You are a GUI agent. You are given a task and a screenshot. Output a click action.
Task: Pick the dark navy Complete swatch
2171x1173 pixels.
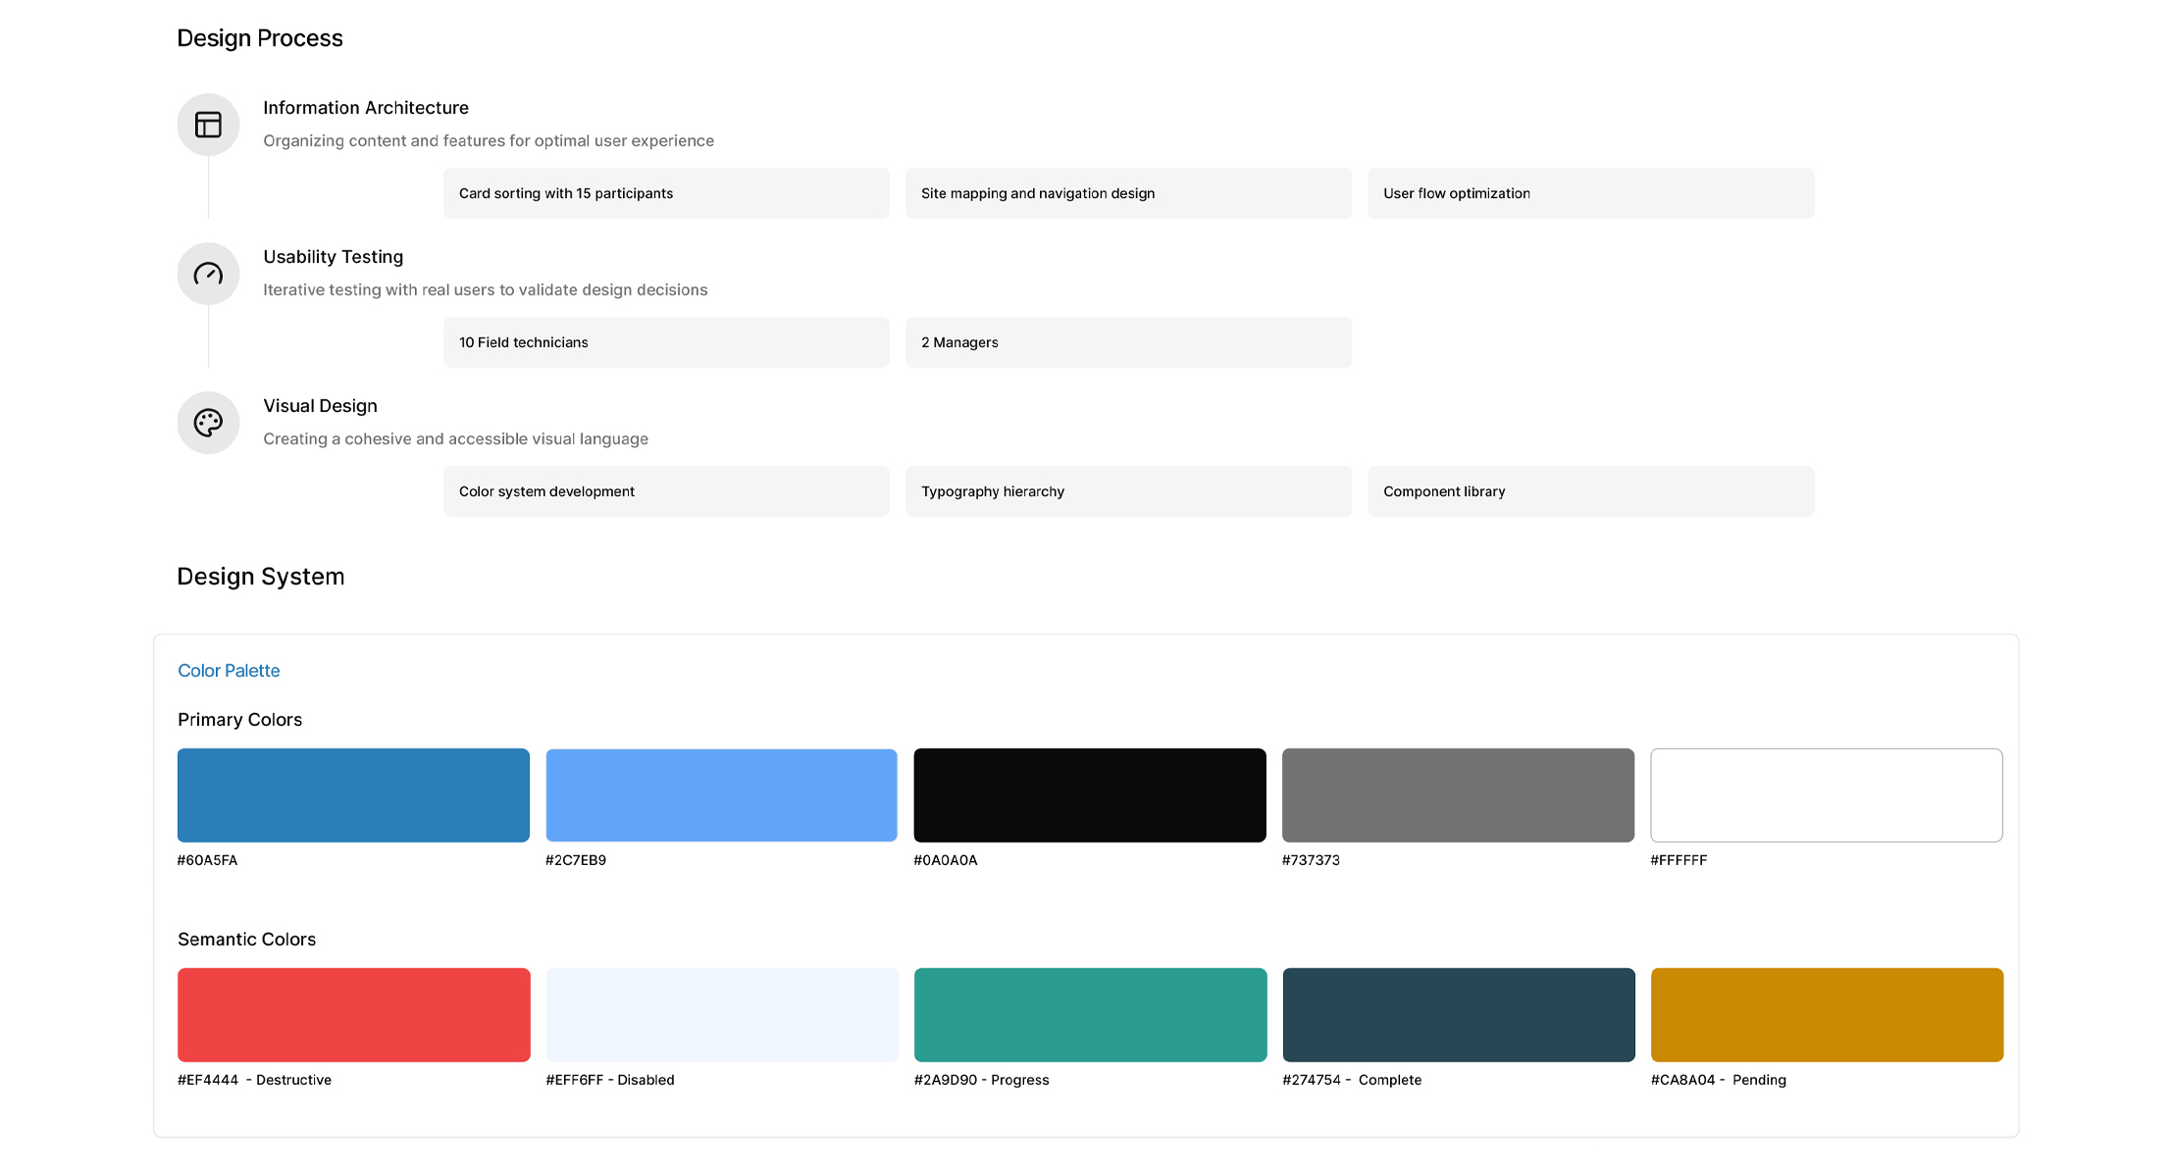tap(1458, 1015)
